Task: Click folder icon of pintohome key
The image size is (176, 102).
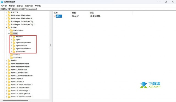Action: tap(14, 52)
